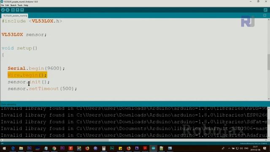This screenshot has height=152, width=270.
Task: Click the 'void setup()' line
Action: [19, 48]
